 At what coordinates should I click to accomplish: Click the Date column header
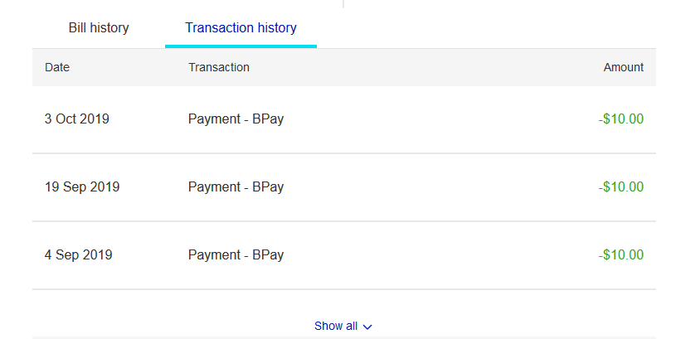57,67
